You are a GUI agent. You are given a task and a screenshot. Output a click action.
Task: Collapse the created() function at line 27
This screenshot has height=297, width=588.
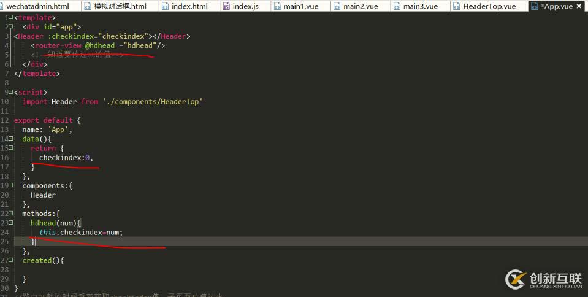(10, 260)
